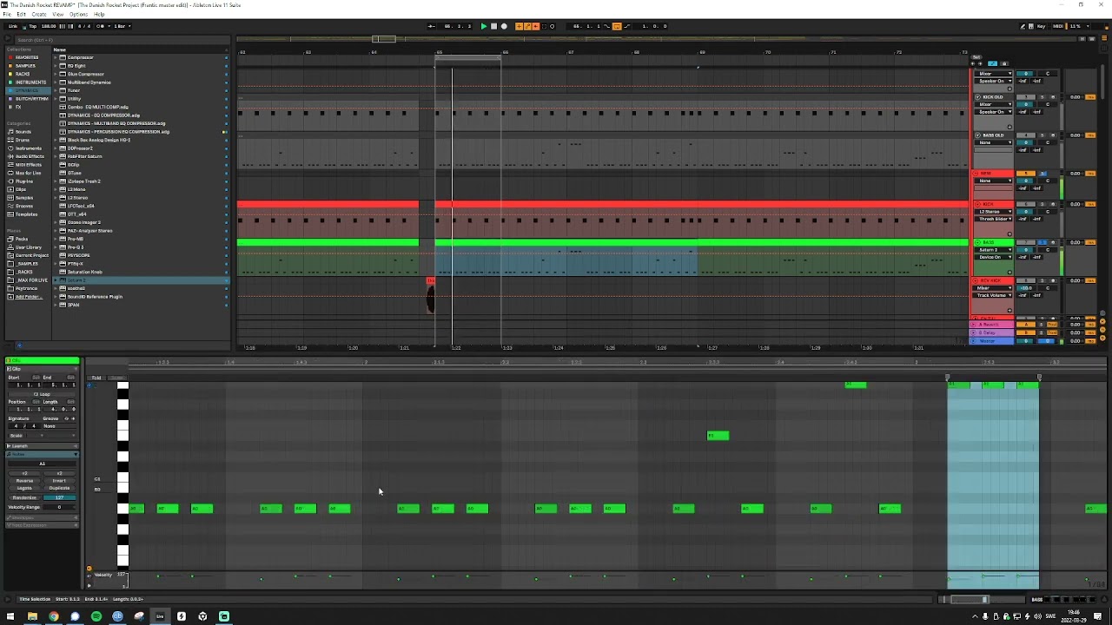The height and width of the screenshot is (625, 1112).
Task: Open the File menu
Action: (7, 15)
